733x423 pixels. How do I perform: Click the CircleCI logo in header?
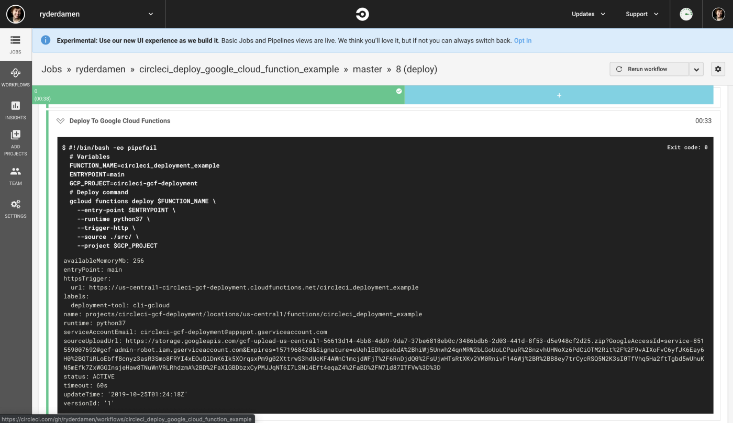coord(362,14)
